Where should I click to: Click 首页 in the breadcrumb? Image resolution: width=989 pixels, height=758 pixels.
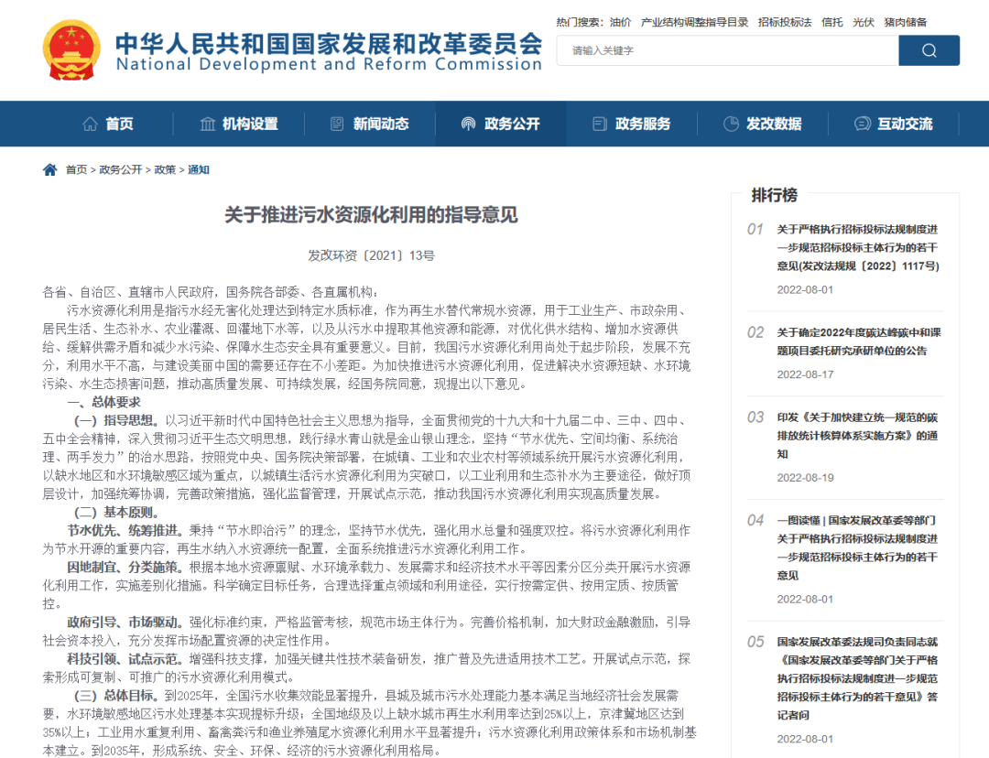(76, 169)
